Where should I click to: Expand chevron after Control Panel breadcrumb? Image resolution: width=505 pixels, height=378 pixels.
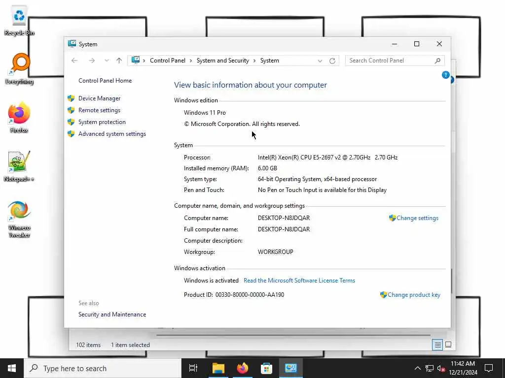coord(191,61)
